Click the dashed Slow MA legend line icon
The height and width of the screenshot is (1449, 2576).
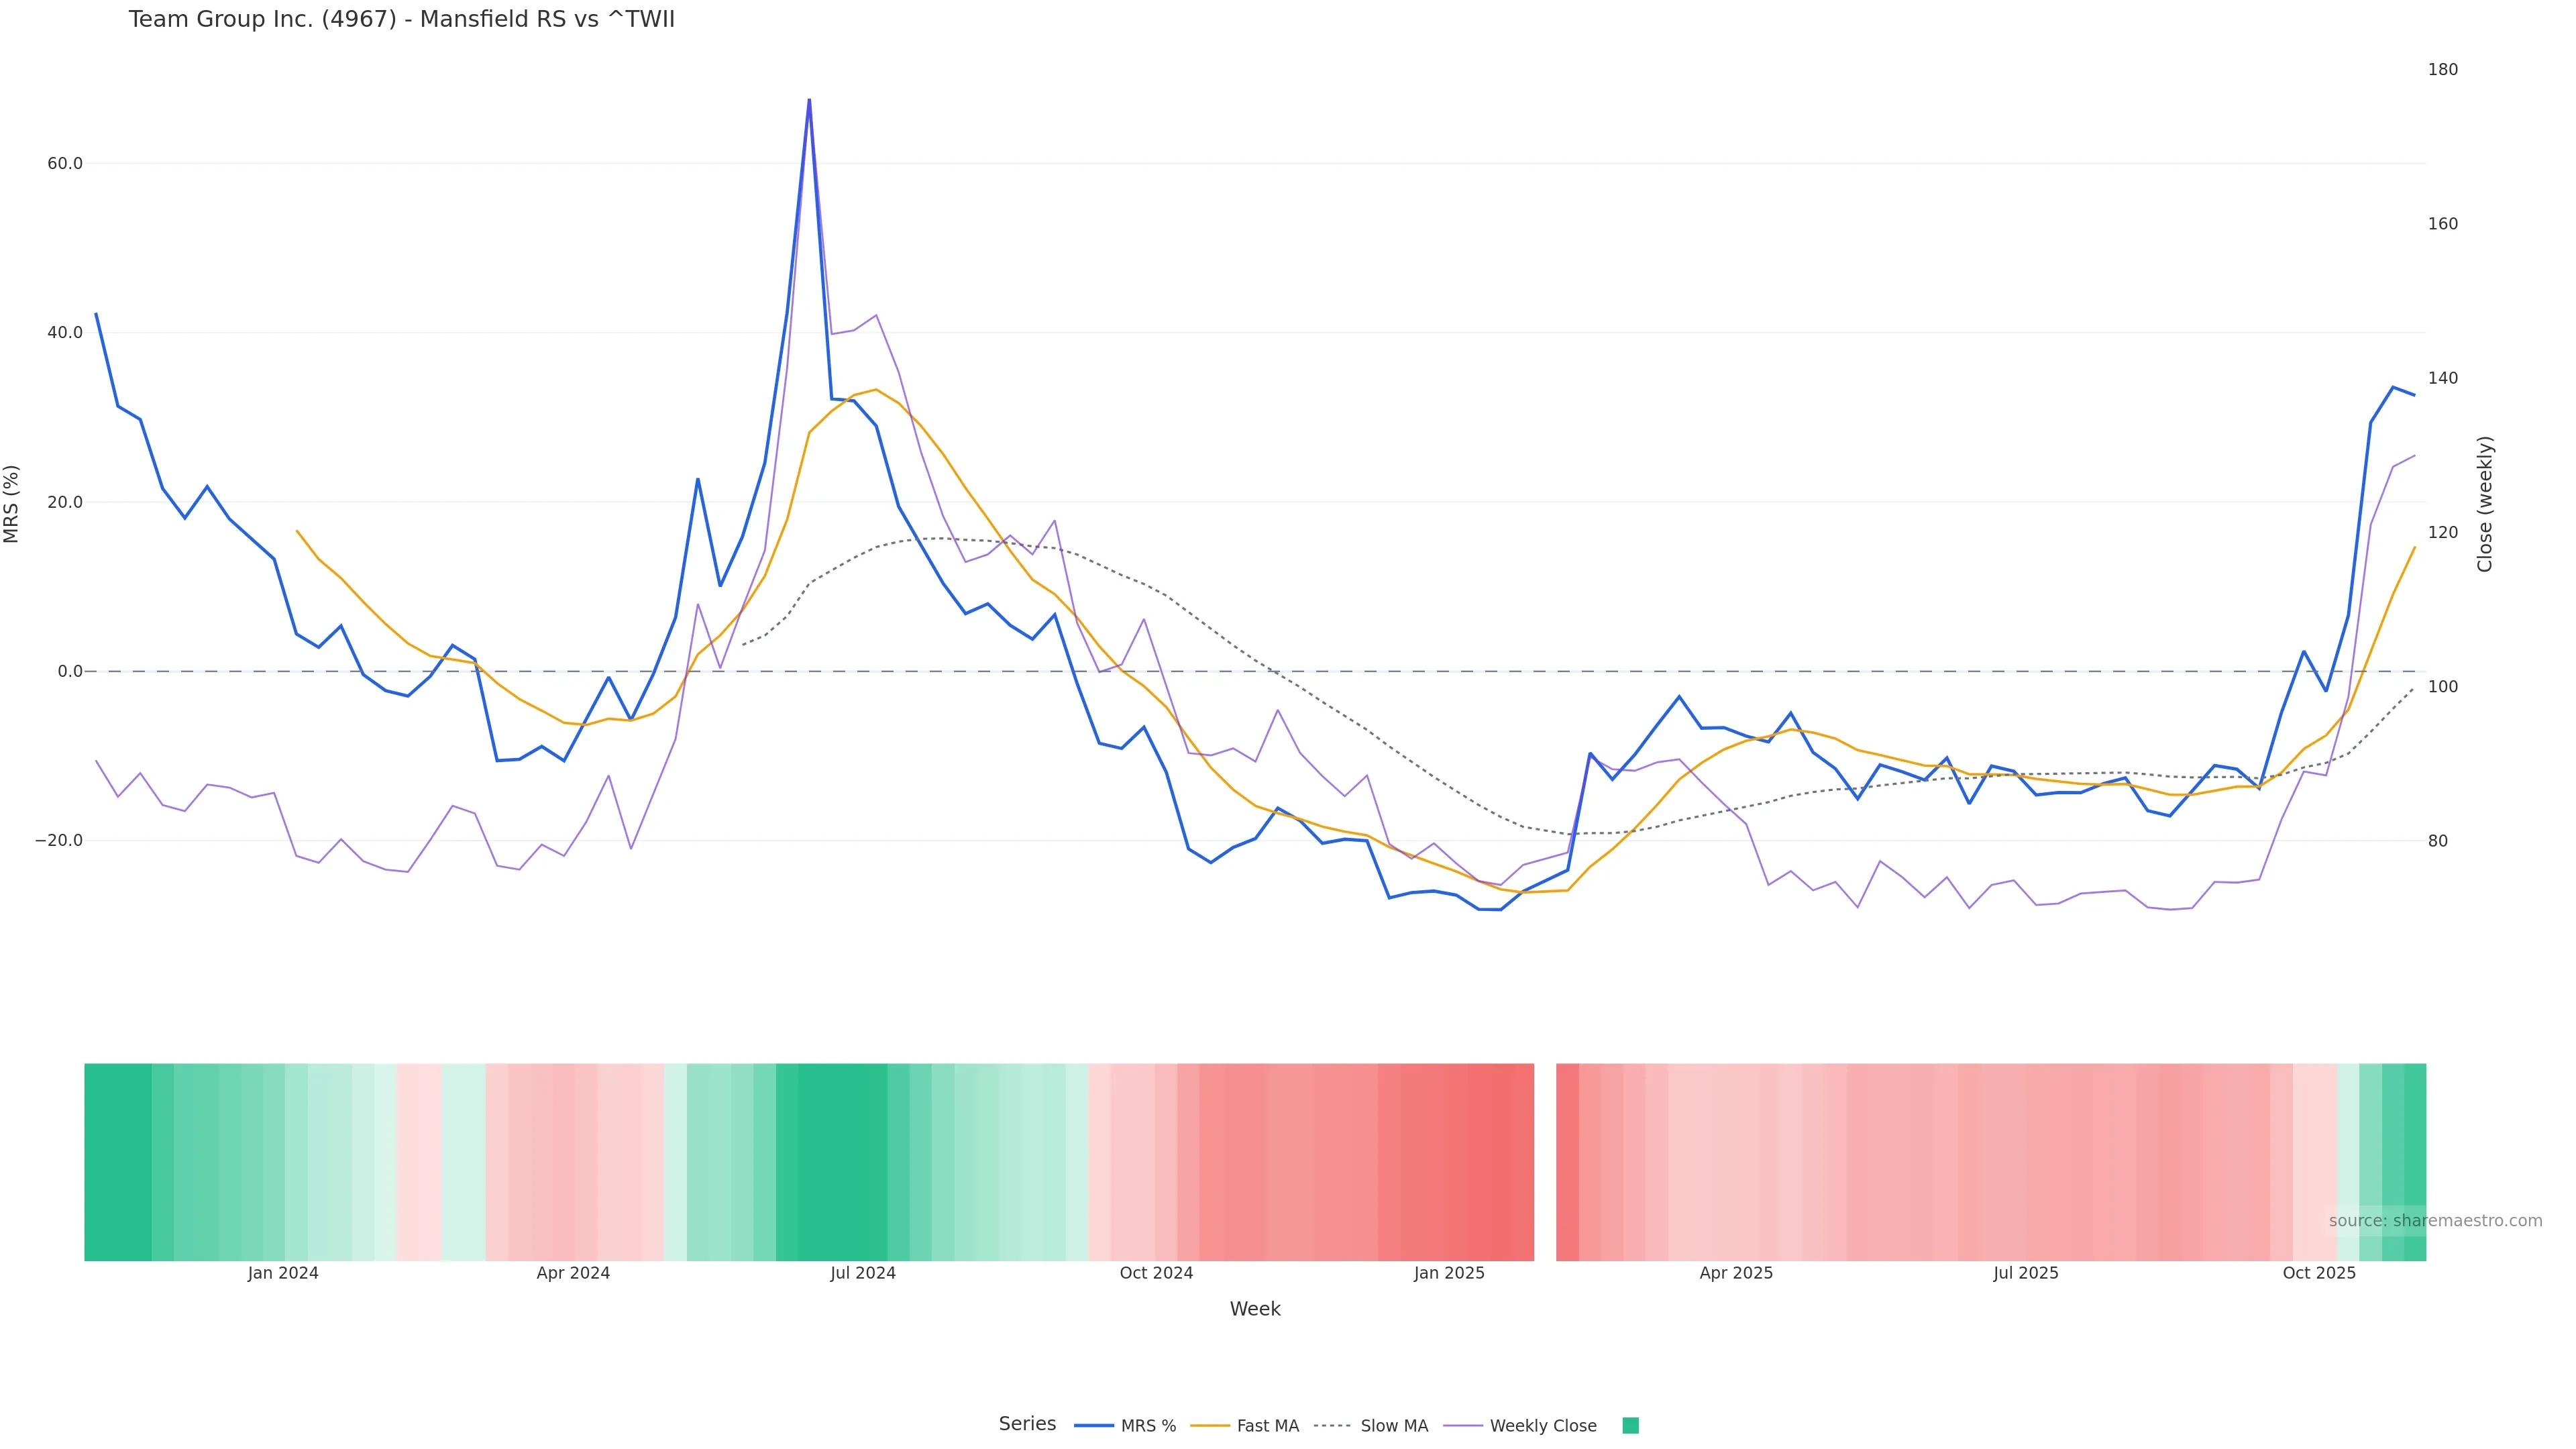1332,1426
